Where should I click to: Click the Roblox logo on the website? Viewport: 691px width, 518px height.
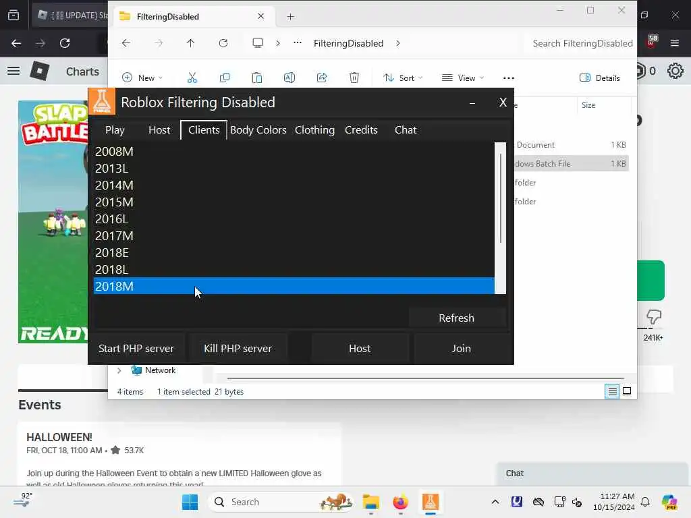[39, 71]
